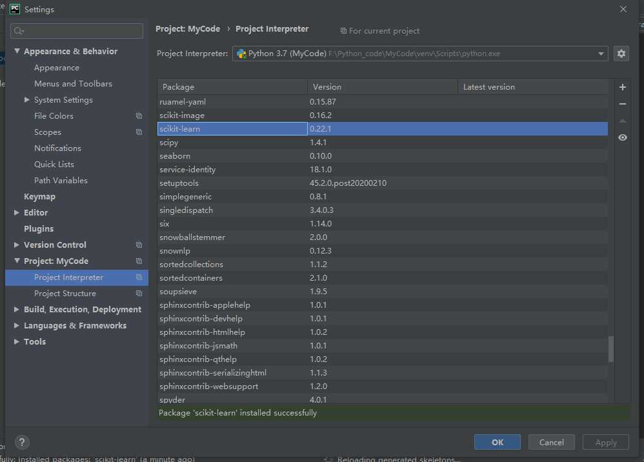
Task: Open Quick Lists settings
Action: click(x=54, y=165)
